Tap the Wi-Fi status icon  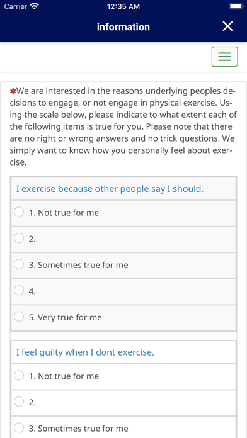35,6
